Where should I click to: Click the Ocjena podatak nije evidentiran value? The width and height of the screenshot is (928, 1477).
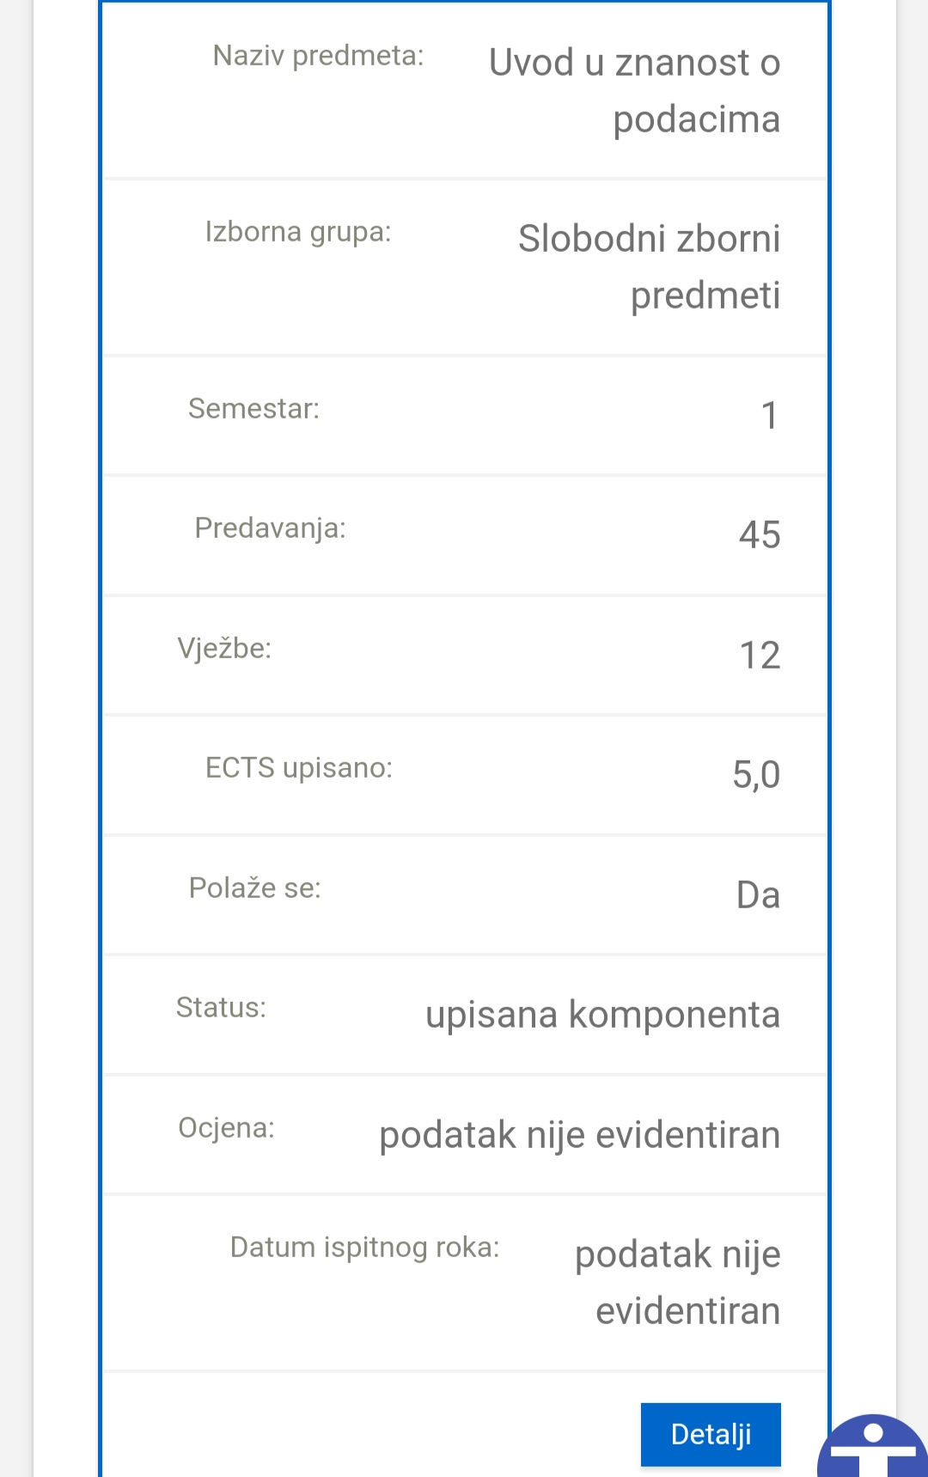click(580, 1135)
